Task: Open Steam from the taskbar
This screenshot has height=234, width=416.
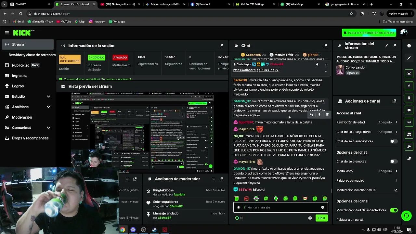Action: (x=154, y=230)
